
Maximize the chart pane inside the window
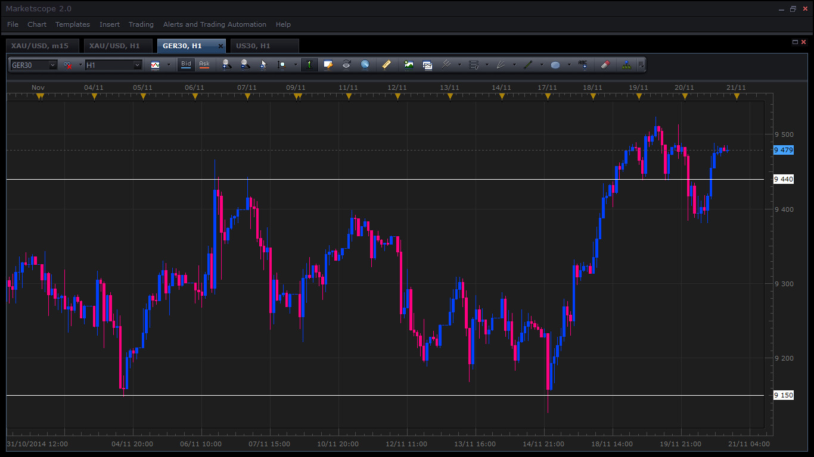coord(795,42)
